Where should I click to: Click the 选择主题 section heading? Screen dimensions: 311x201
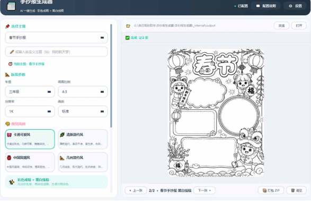pyautogui.click(x=18, y=26)
